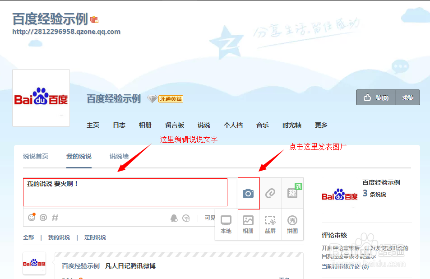Insert an emoji with the smiley icon
The width and height of the screenshot is (430, 279).
[31, 218]
